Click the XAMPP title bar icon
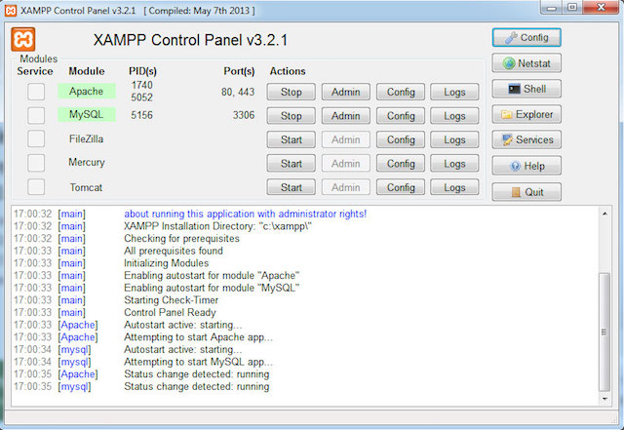 tap(11, 11)
